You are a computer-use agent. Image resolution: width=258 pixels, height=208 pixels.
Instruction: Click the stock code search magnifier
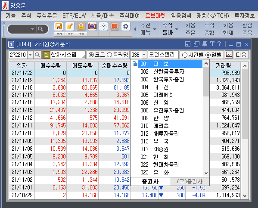point(37,55)
